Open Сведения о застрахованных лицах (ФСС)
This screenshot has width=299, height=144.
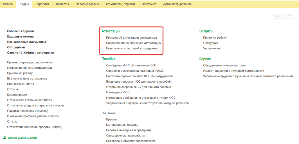135,71
